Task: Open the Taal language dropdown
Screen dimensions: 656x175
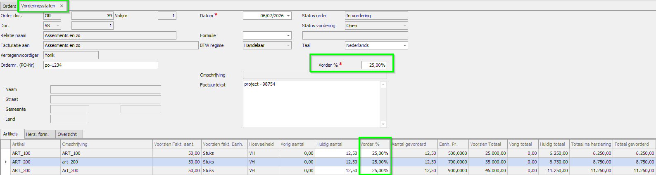Action: tap(404, 45)
